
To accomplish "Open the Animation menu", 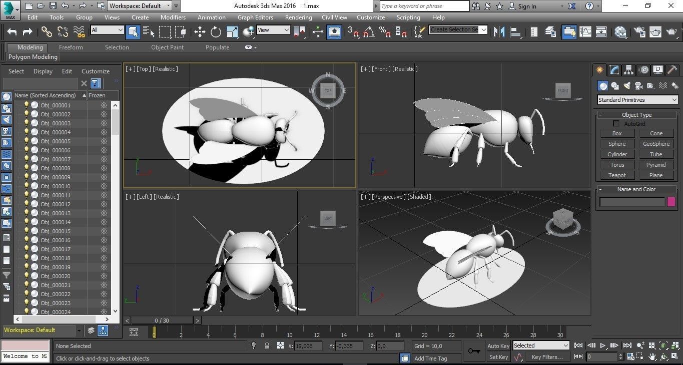I will 212,17.
